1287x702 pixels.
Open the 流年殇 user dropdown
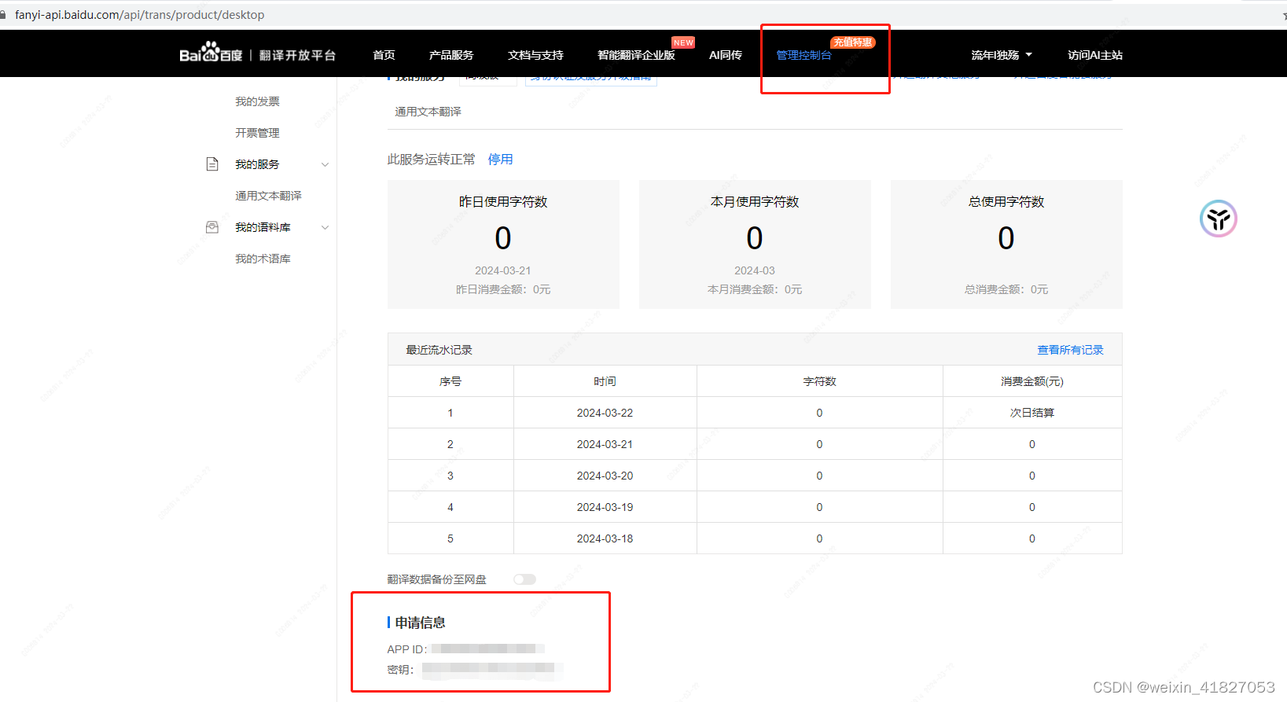[1002, 55]
